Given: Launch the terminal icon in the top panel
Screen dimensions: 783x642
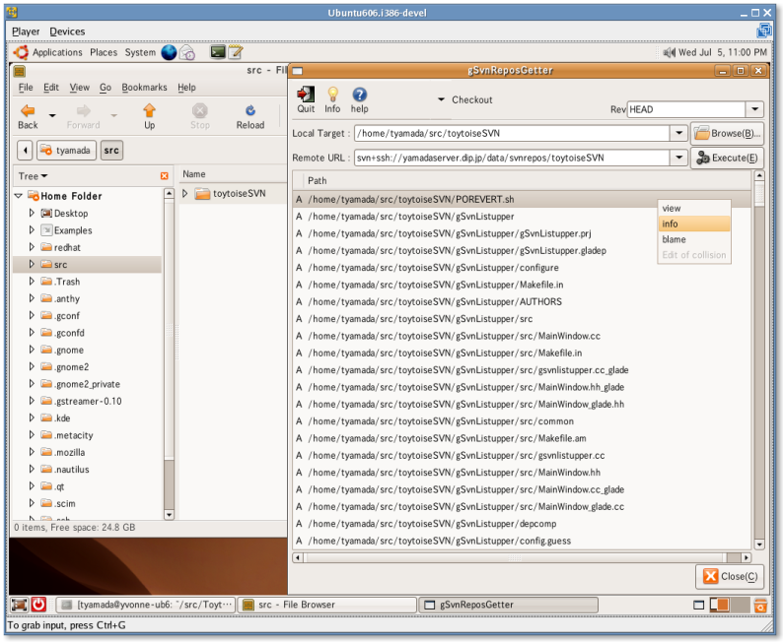Looking at the screenshot, I should coord(218,52).
